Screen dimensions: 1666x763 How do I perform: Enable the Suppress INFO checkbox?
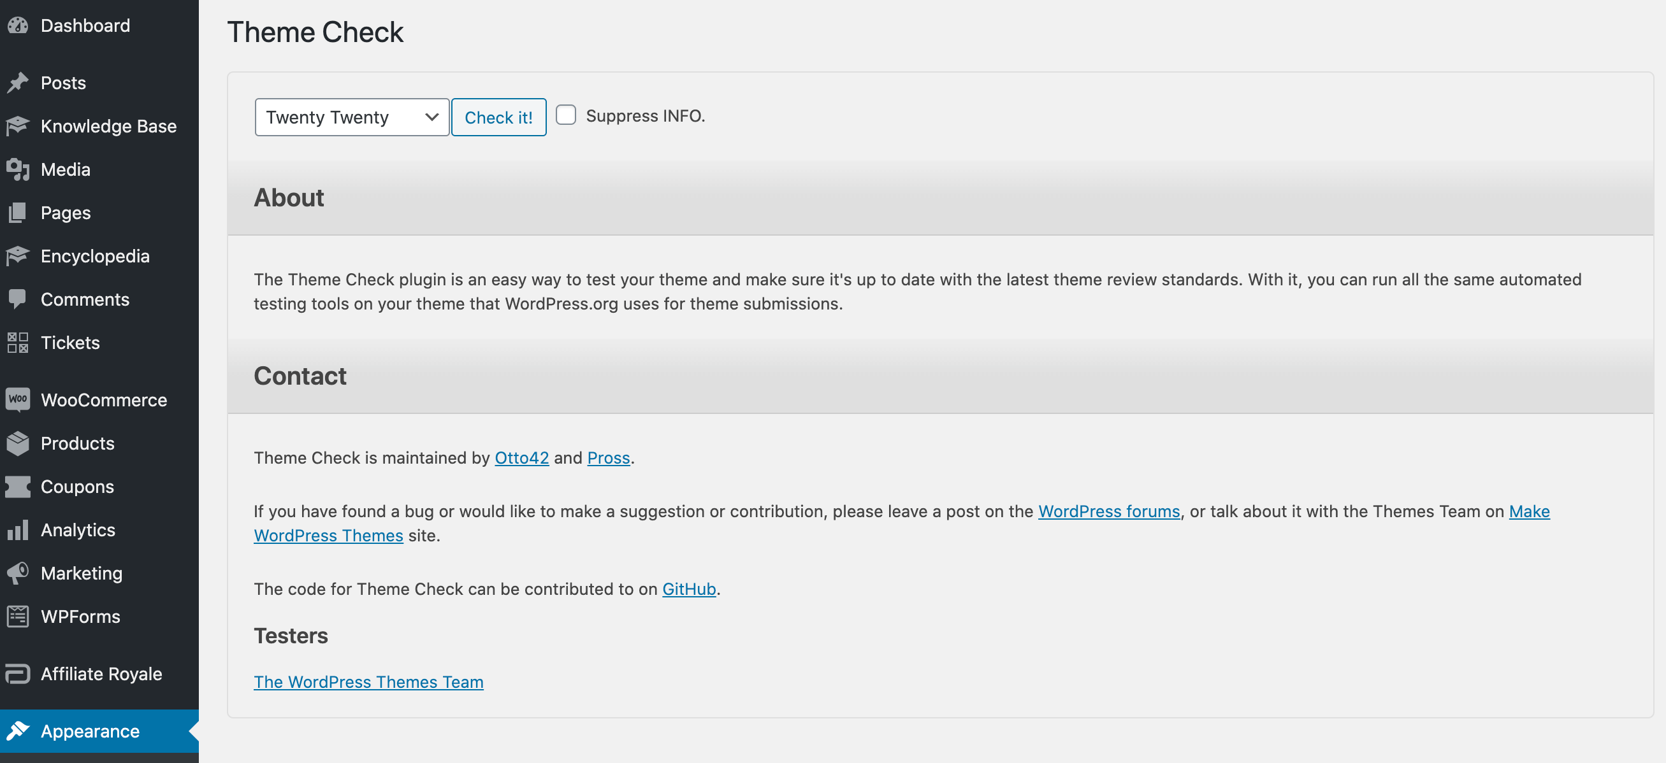click(566, 116)
